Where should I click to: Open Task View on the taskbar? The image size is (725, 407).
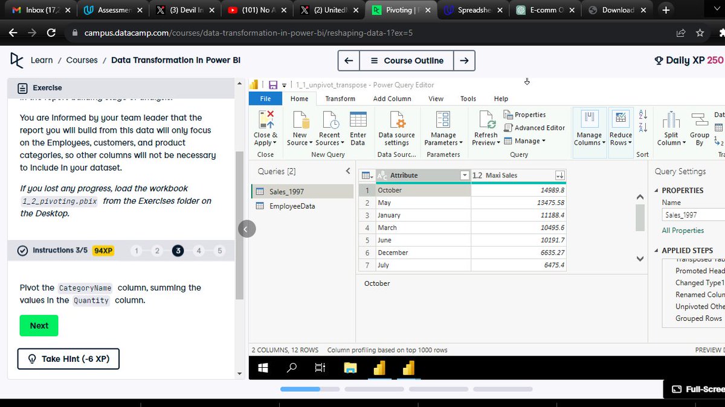tap(320, 367)
